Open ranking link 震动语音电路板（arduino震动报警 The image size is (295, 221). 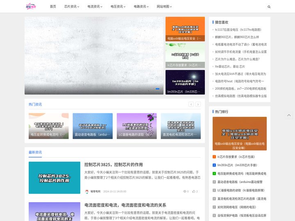pyautogui.click(x=240, y=182)
